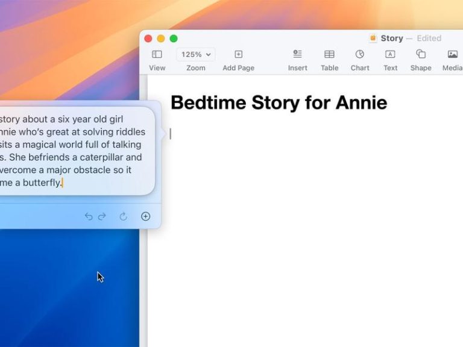Click the Story document title
463x347 pixels.
click(392, 39)
